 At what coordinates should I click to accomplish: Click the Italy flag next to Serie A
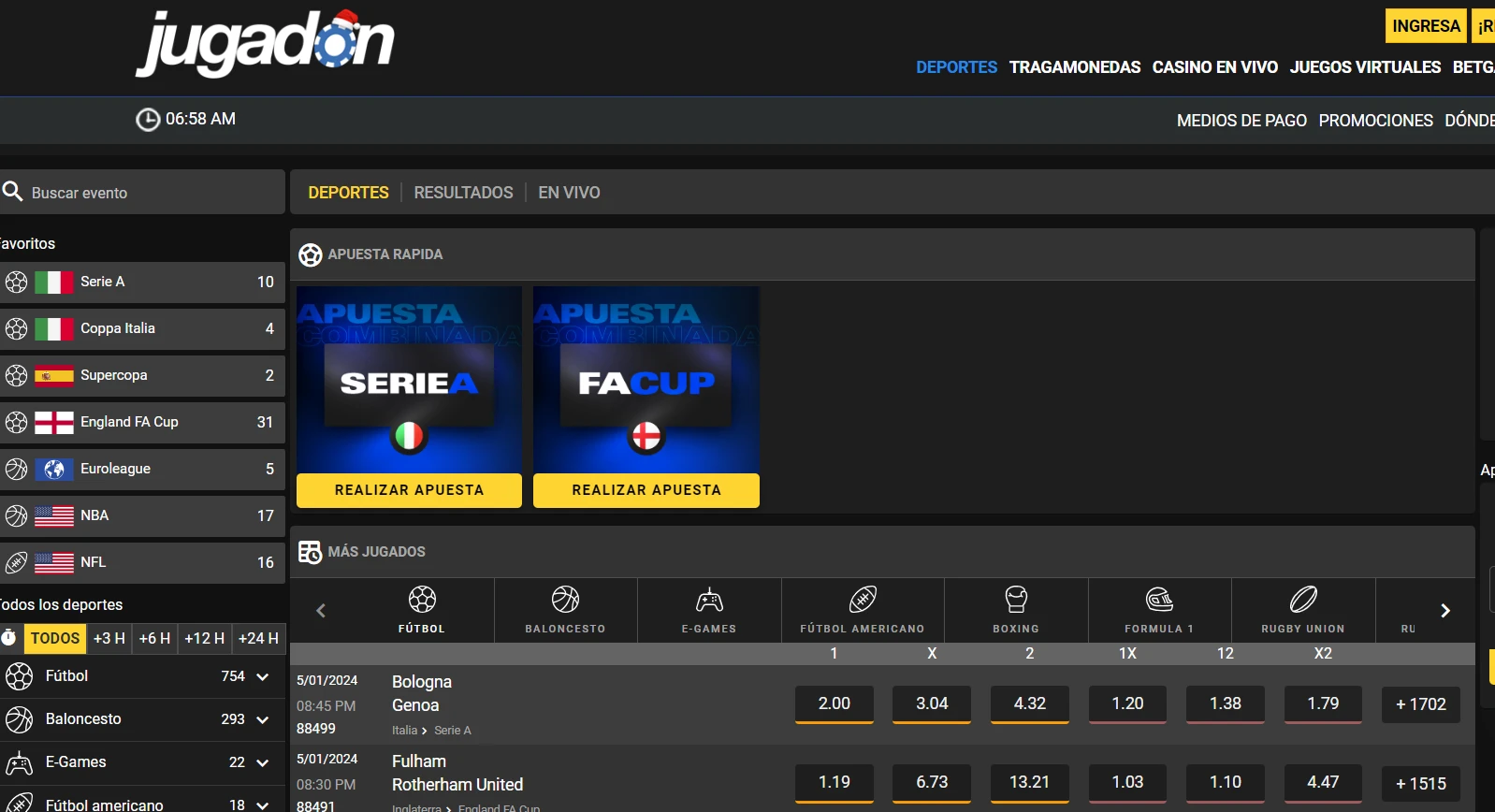(x=53, y=282)
